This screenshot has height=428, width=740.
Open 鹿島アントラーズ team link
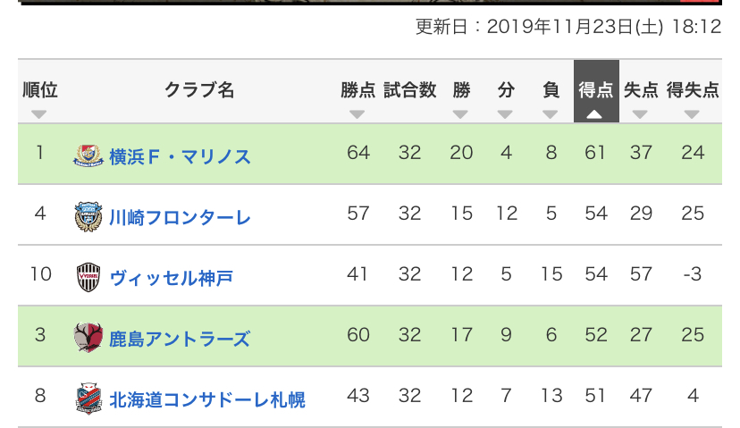180,338
